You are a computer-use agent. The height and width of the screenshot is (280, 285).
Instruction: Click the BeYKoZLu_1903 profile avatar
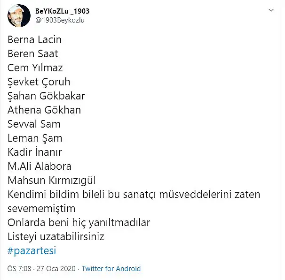click(19, 15)
